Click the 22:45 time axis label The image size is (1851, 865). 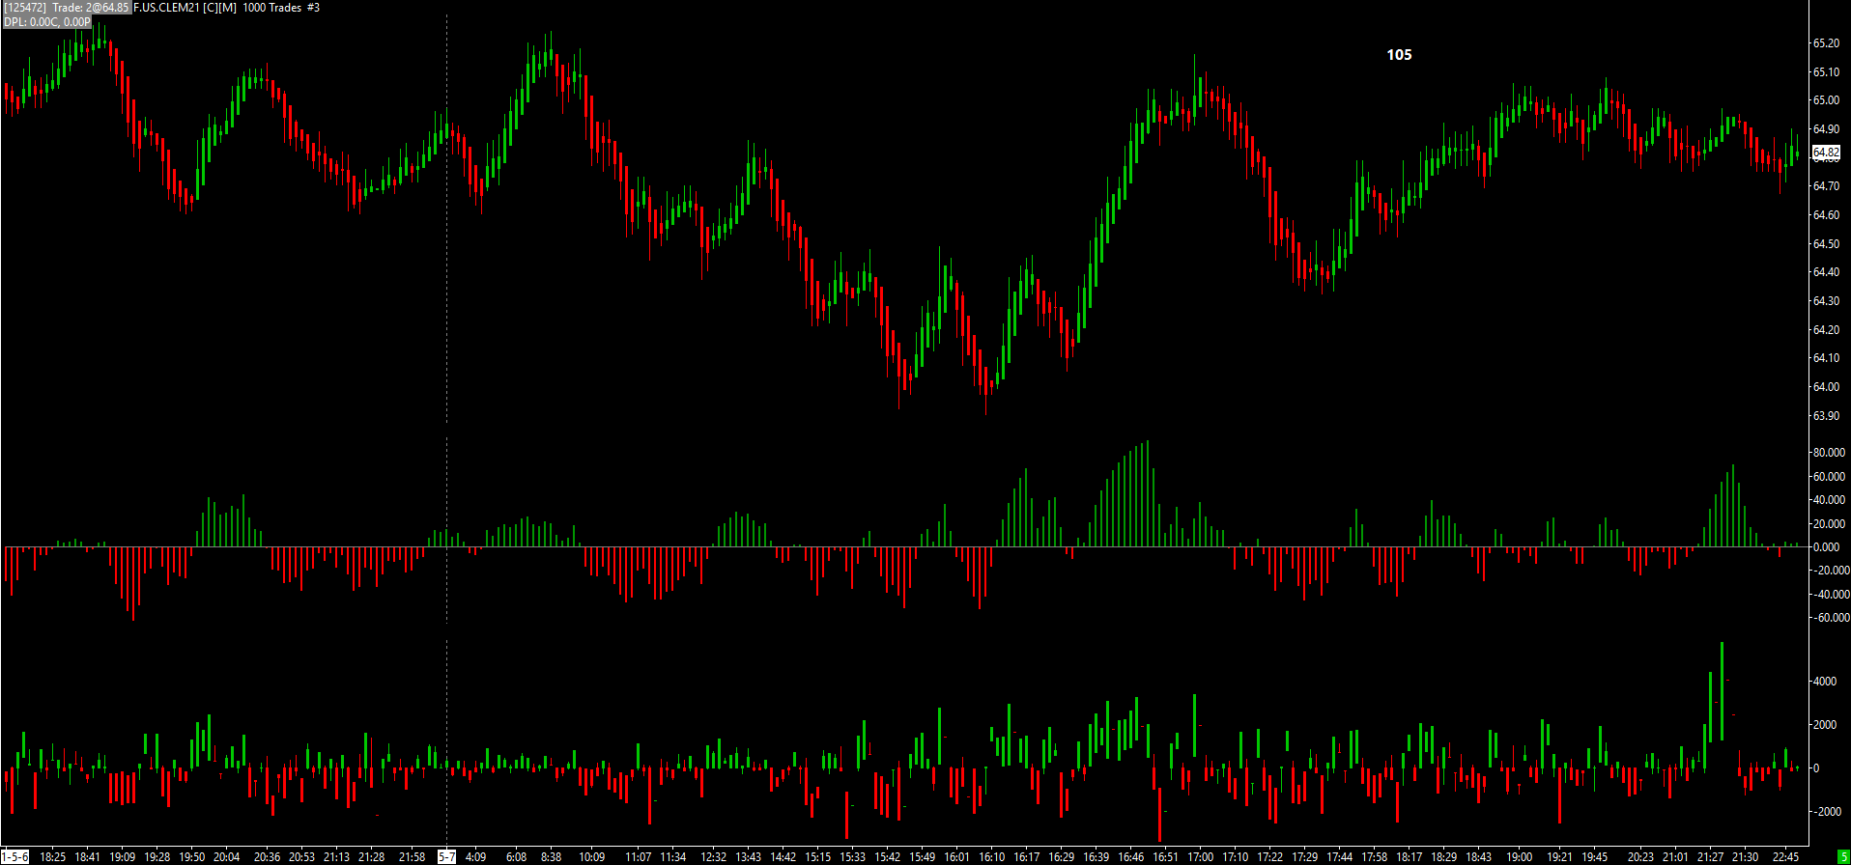tap(1785, 857)
